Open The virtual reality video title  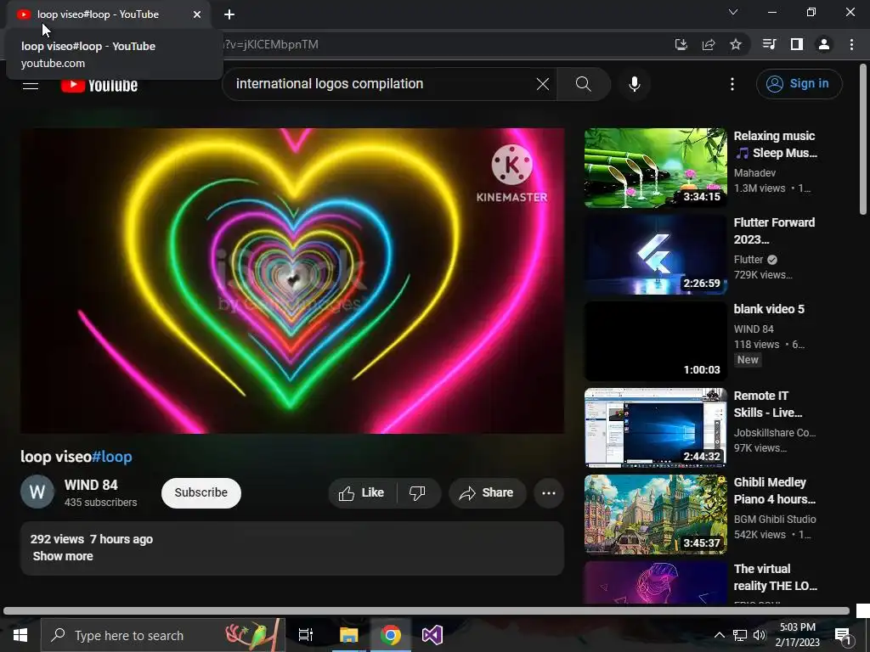click(x=775, y=577)
